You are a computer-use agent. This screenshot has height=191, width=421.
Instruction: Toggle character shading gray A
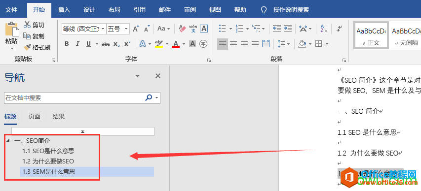click(x=192, y=44)
